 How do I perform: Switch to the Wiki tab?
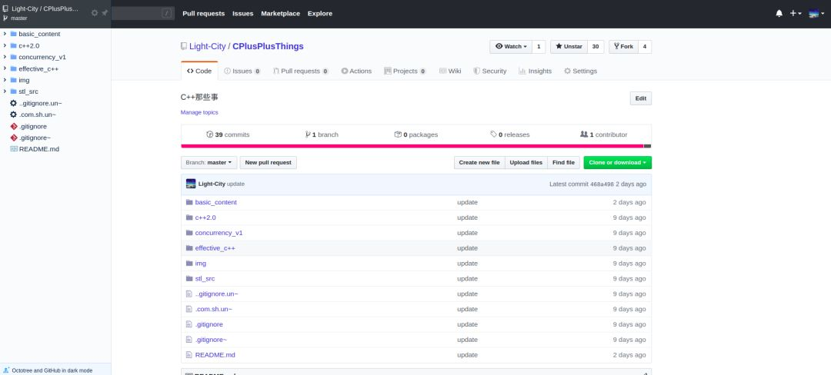450,71
